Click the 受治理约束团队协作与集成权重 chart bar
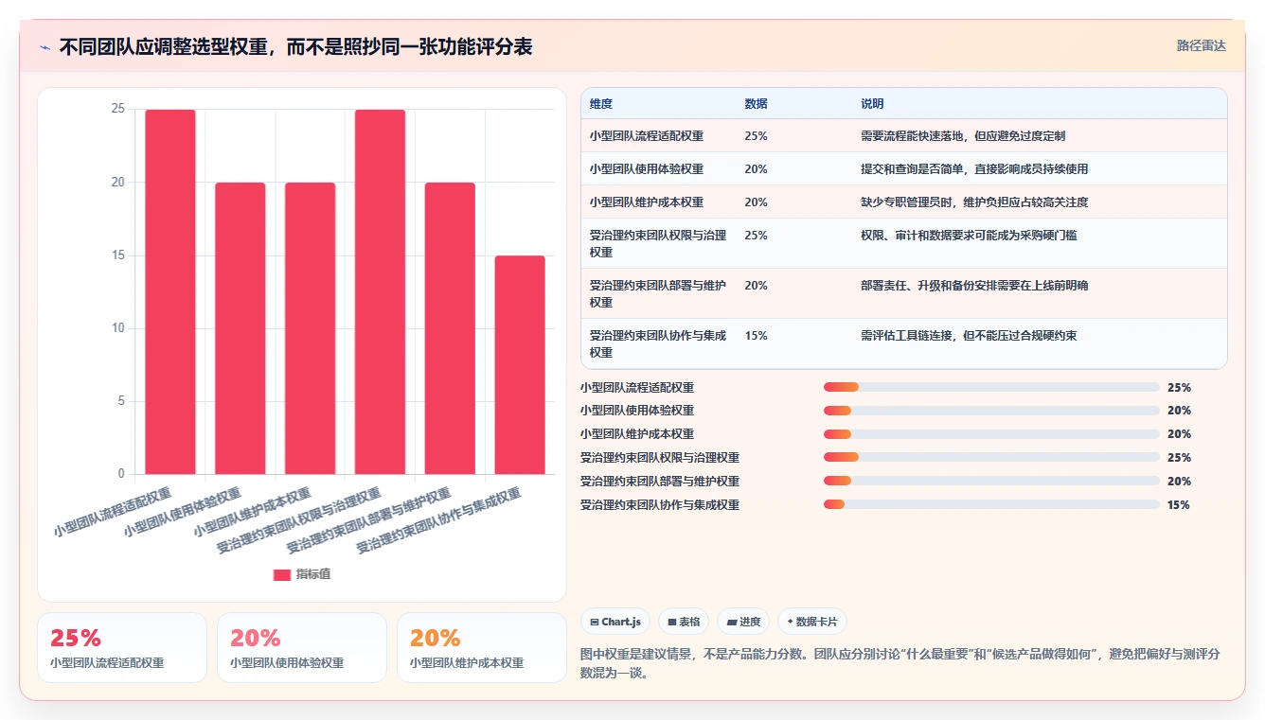Viewport: 1265px width, 720px height. [x=521, y=364]
